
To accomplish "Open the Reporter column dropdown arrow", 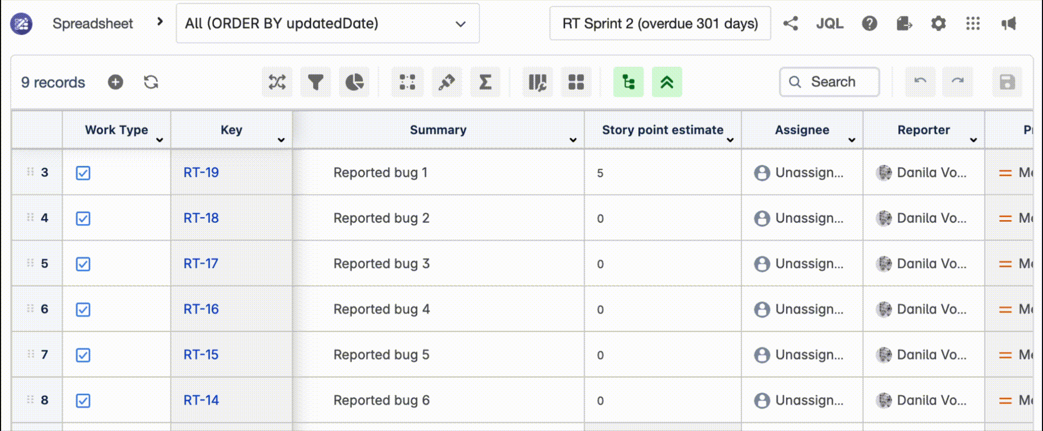I will point(973,140).
